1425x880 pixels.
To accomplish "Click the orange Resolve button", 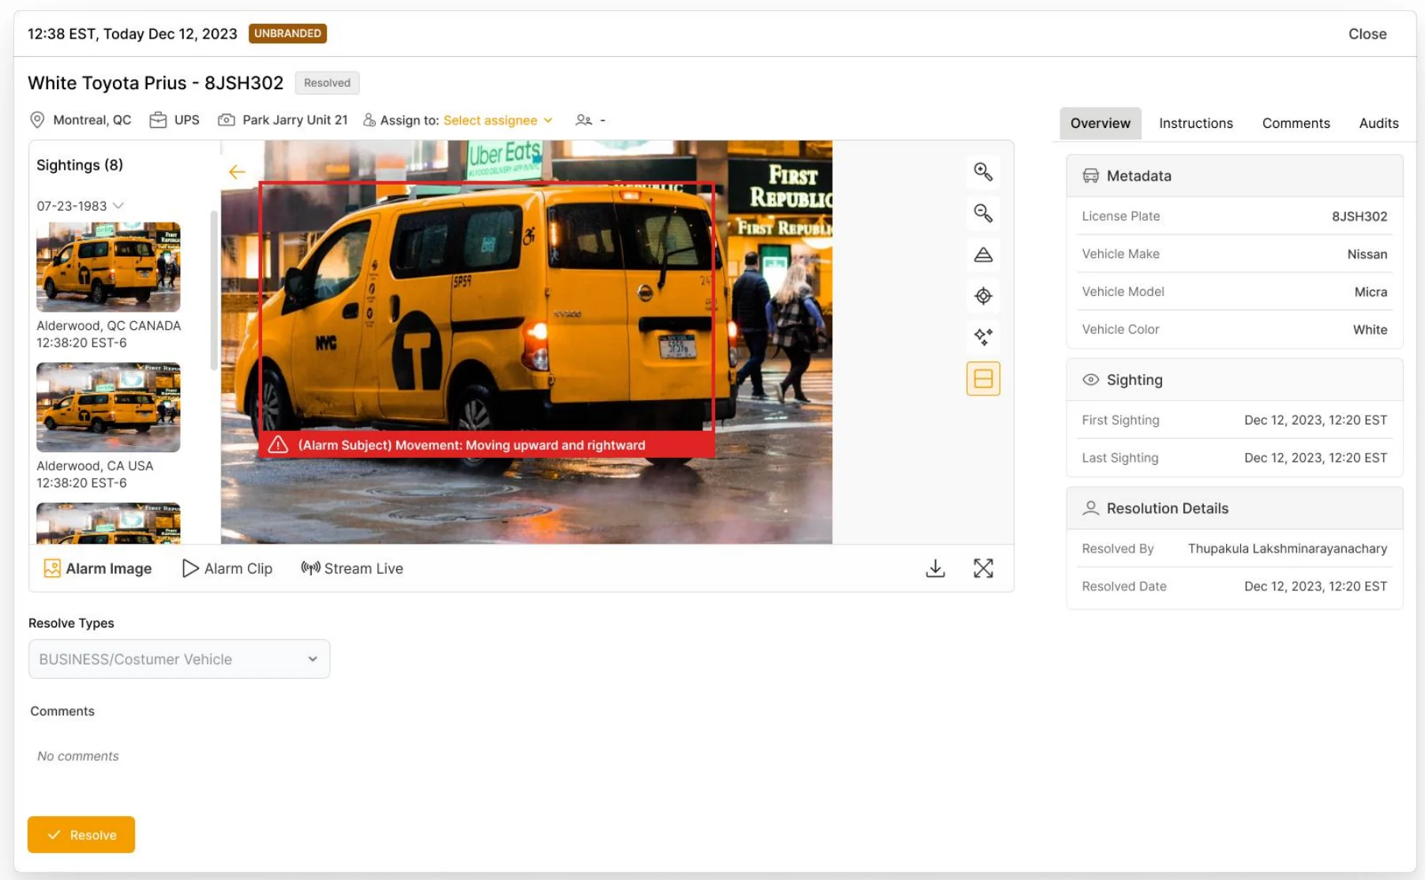I will [81, 834].
